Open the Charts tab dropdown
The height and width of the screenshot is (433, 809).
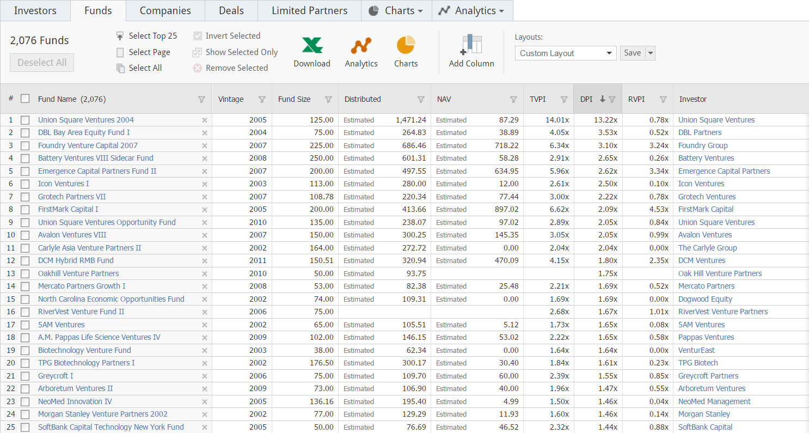tap(396, 10)
